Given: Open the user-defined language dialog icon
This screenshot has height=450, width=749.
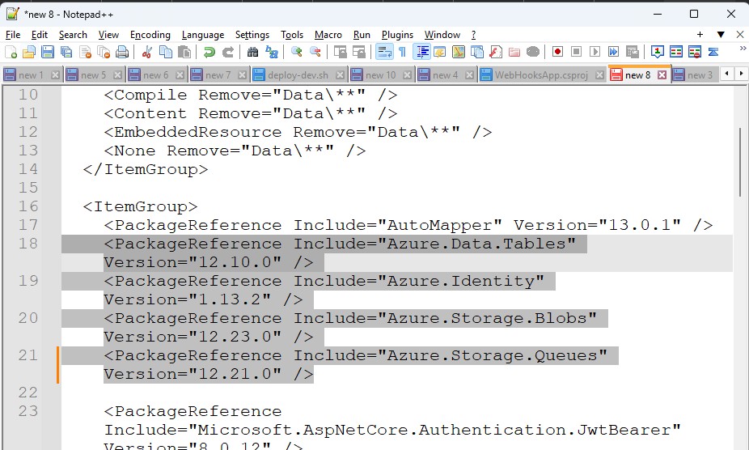Looking at the screenshot, I should tap(440, 52).
